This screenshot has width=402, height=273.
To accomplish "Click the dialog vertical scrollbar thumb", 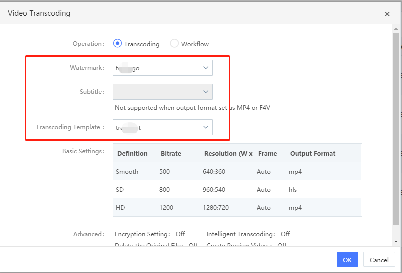I will coord(396,129).
